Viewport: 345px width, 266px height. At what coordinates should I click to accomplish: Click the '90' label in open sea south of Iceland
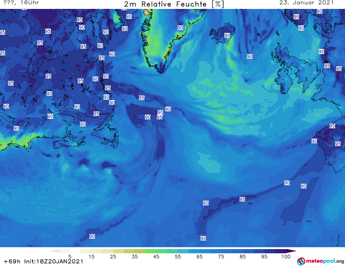(x=250, y=56)
